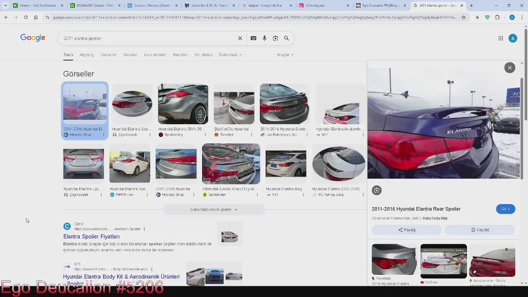The width and height of the screenshot is (528, 297).
Task: Search inside the image with the Lens button
Action: (377, 190)
